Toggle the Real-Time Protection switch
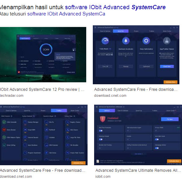Viewport: 182px width, 182px height. 101,131
